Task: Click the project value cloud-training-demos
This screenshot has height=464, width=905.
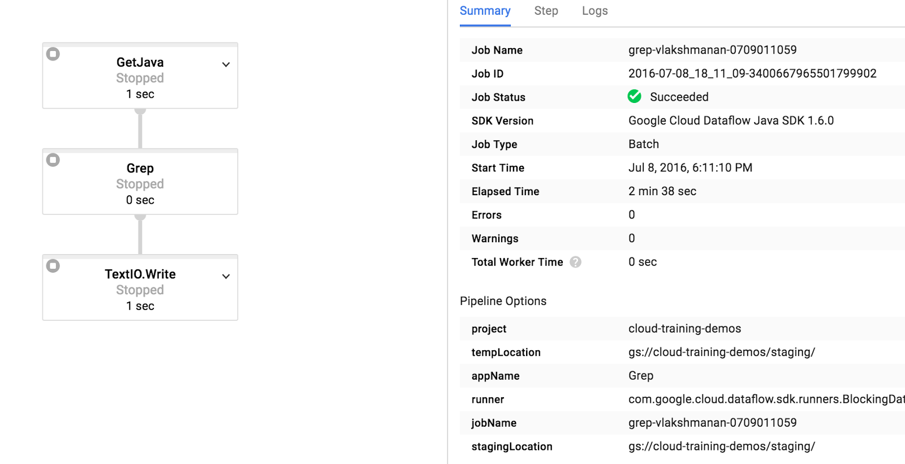Action: pos(684,329)
